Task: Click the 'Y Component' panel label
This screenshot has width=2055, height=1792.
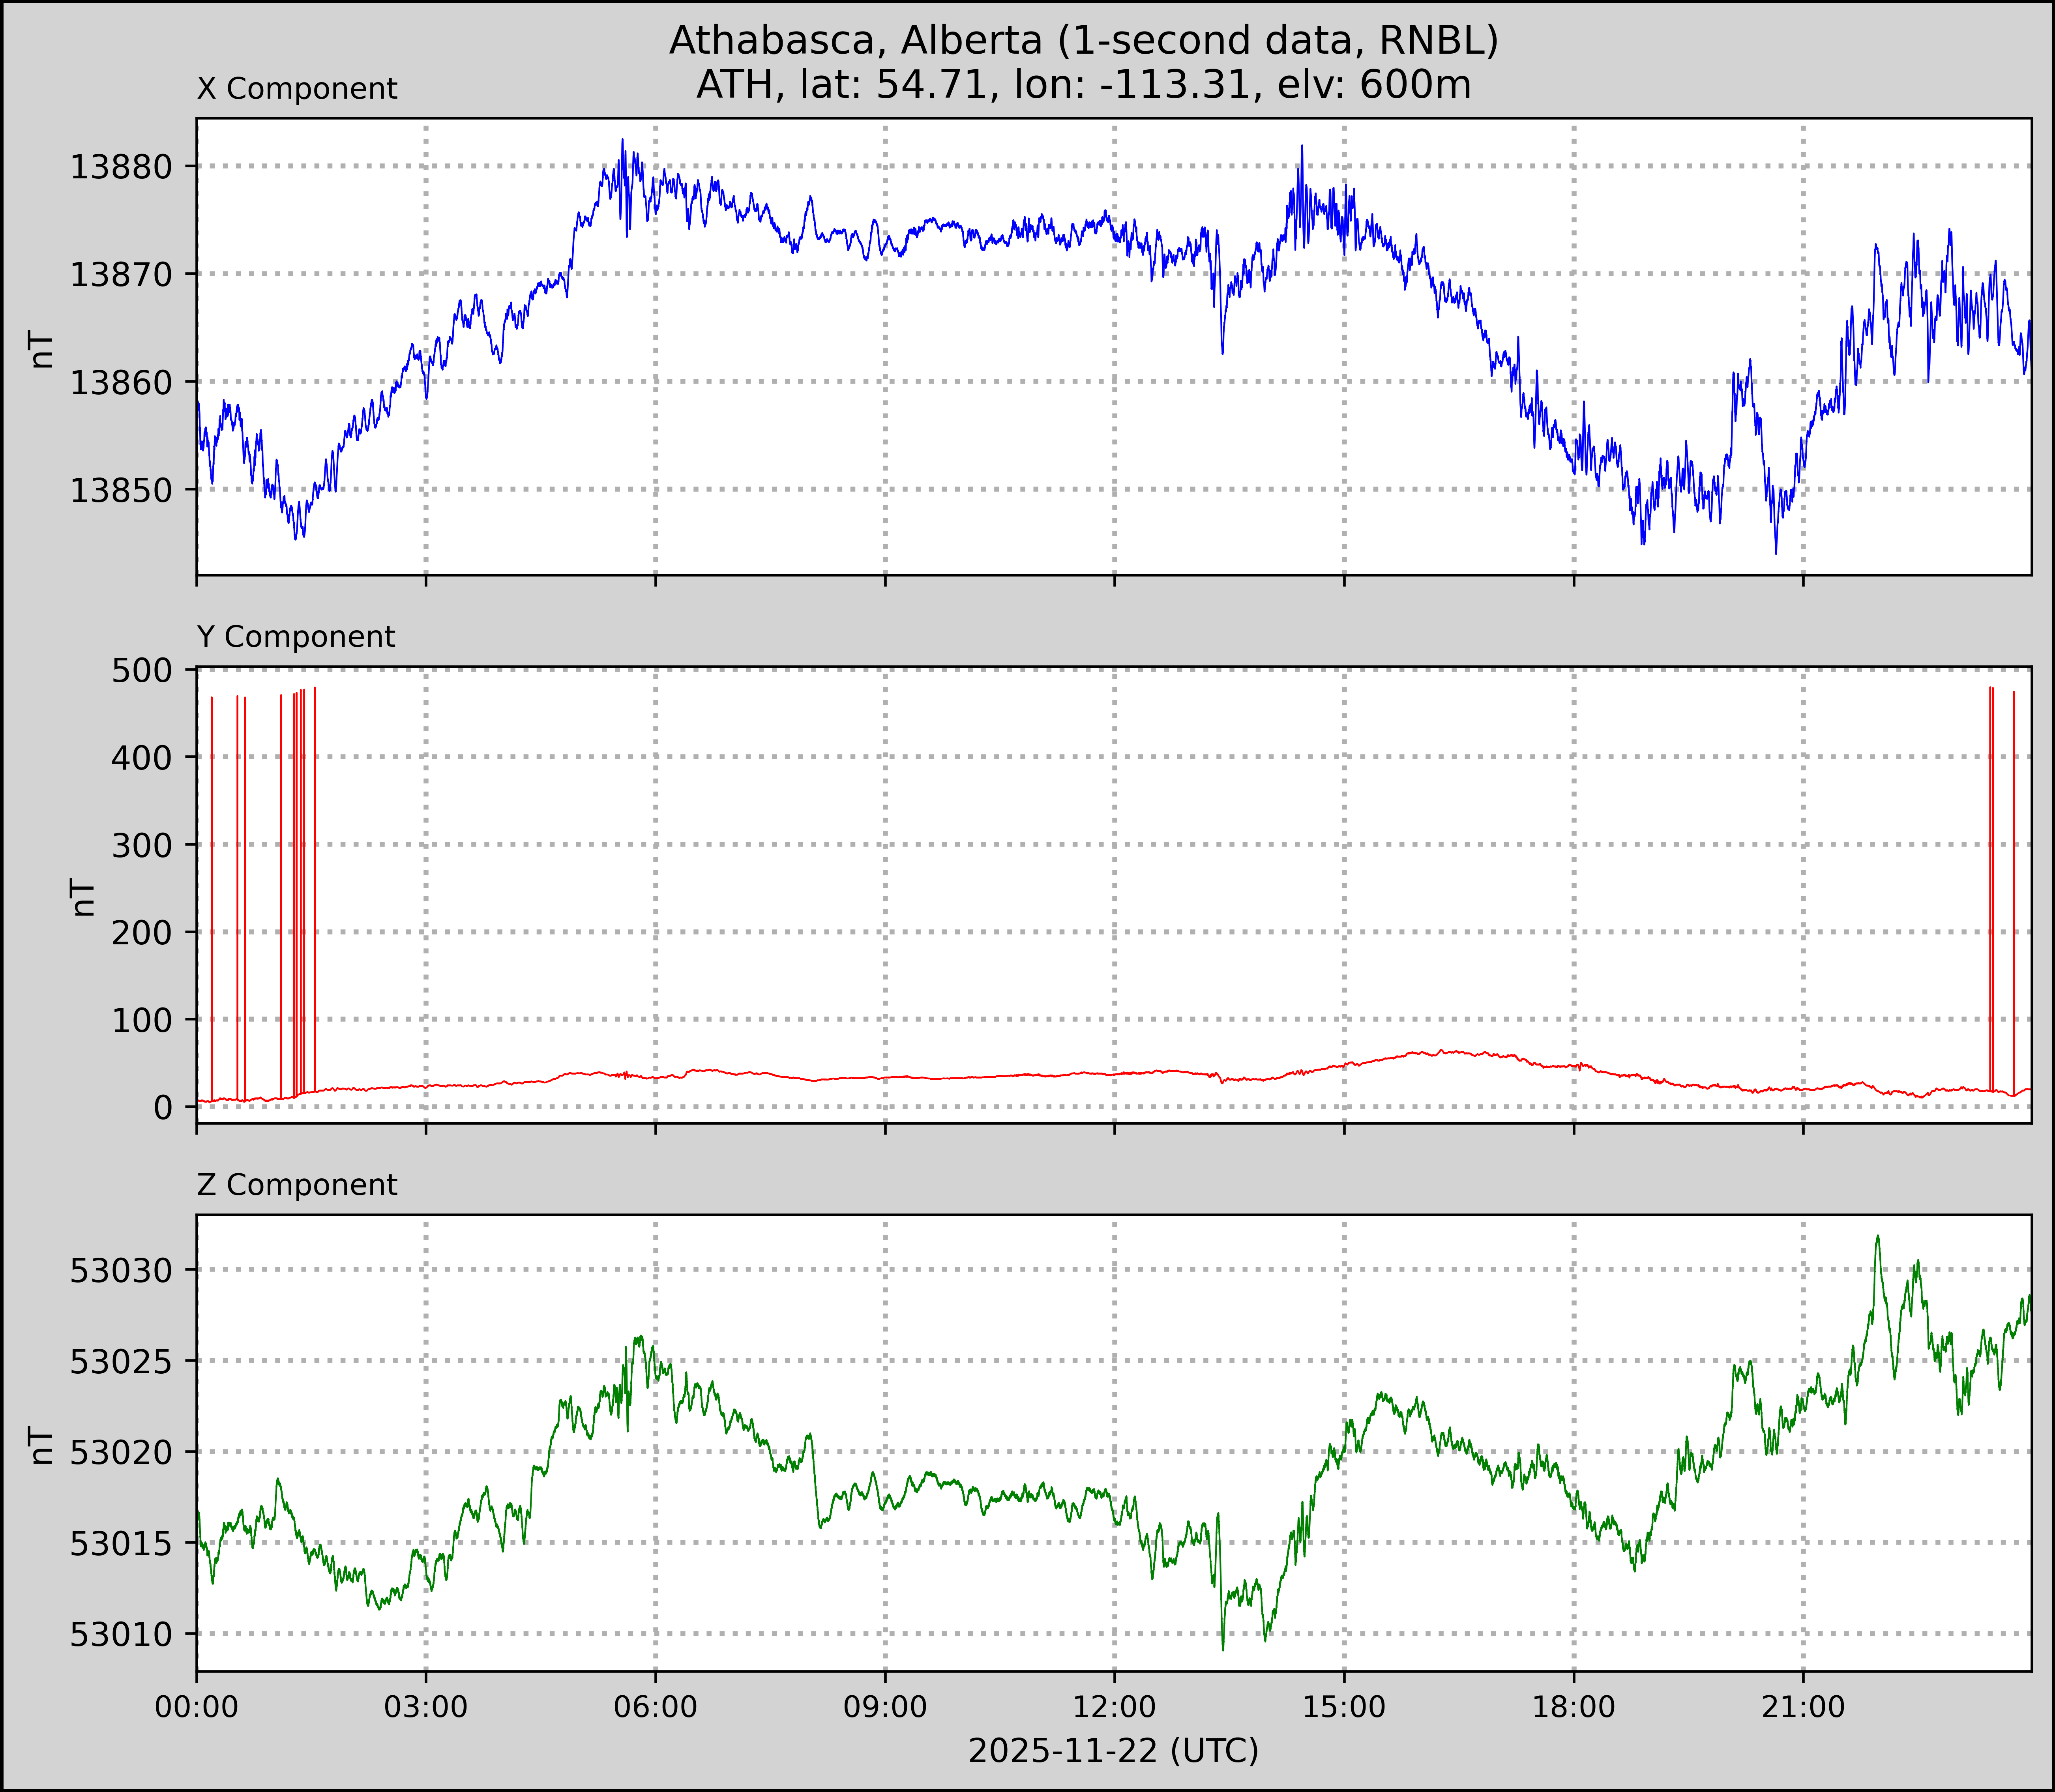Action: pos(296,637)
